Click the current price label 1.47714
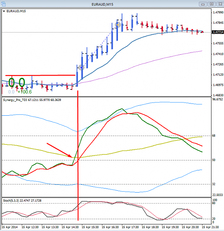 pos(218,32)
